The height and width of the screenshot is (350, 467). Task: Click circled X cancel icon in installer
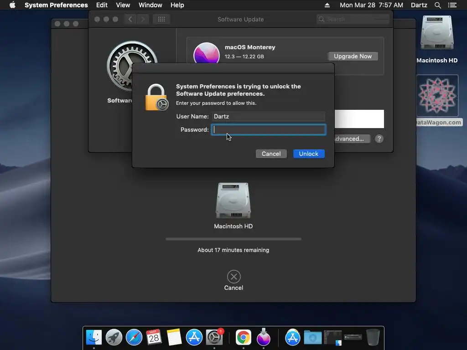coord(234,277)
